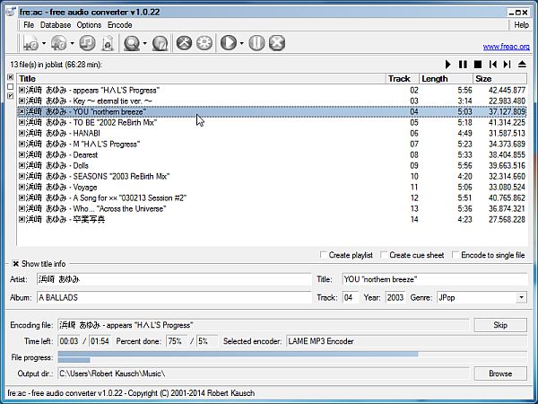538x404 pixels.
Task: Click the File progress bar
Action: click(x=292, y=357)
